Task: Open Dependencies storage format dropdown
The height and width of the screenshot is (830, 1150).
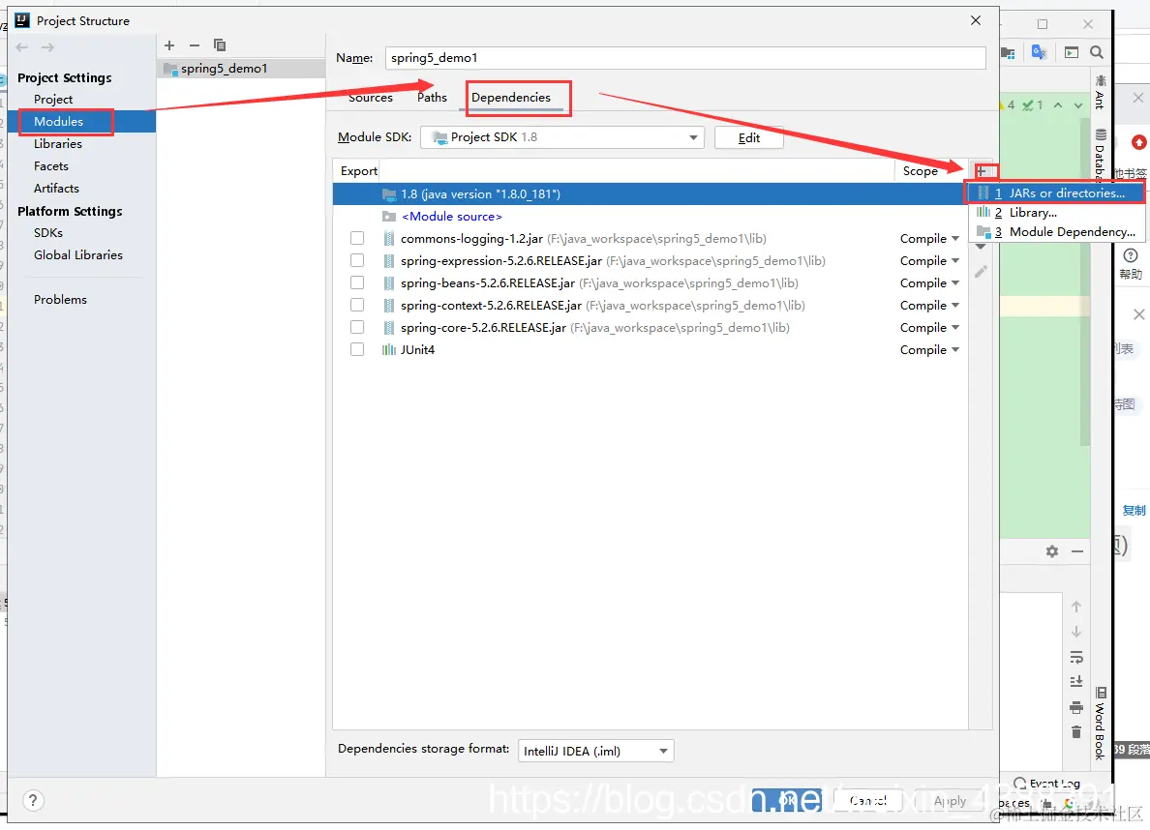Action: (x=595, y=751)
